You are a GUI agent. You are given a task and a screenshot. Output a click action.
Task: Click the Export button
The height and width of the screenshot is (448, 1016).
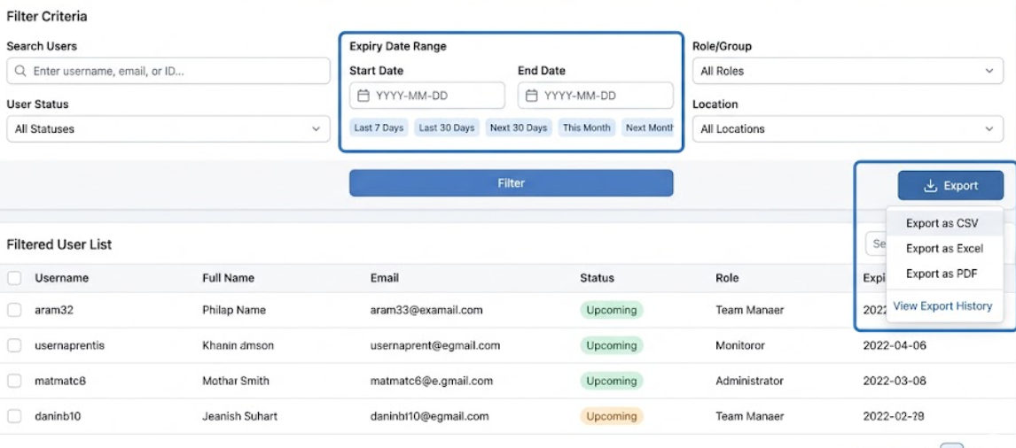(x=950, y=186)
